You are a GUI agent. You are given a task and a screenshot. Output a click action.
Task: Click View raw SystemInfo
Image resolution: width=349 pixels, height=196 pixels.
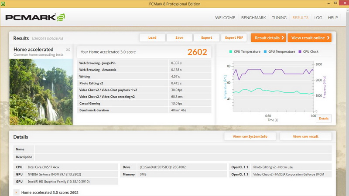(250, 136)
